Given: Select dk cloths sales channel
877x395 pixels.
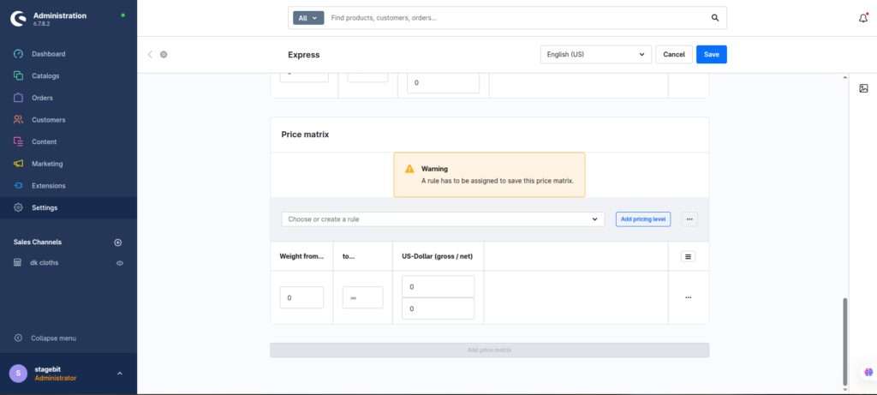Looking at the screenshot, I should click(45, 262).
